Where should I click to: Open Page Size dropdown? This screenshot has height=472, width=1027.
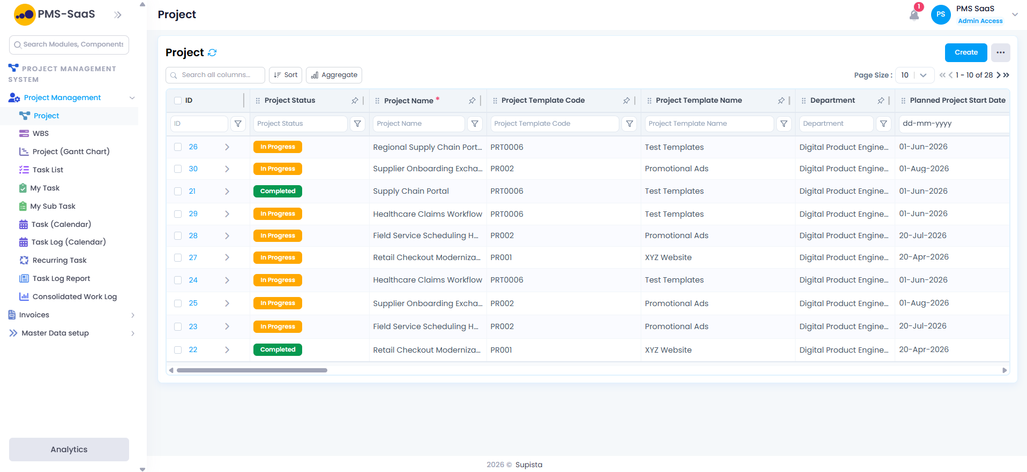click(x=914, y=75)
